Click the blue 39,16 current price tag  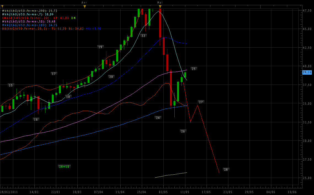click(307, 72)
